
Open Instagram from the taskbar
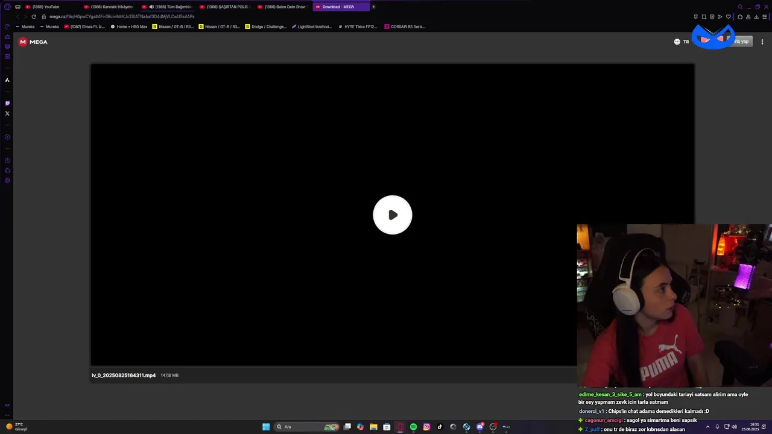tap(426, 427)
